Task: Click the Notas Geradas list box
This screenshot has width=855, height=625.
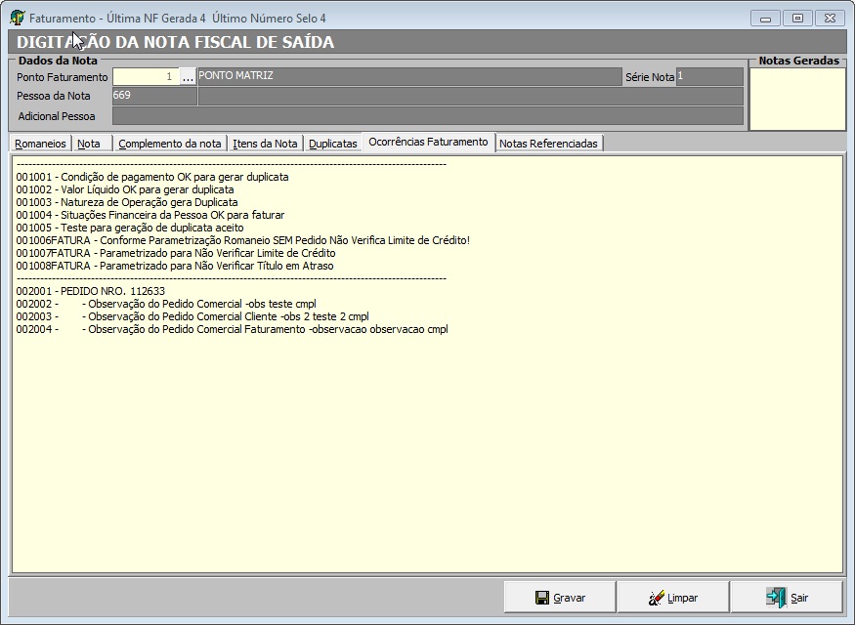Action: click(796, 99)
